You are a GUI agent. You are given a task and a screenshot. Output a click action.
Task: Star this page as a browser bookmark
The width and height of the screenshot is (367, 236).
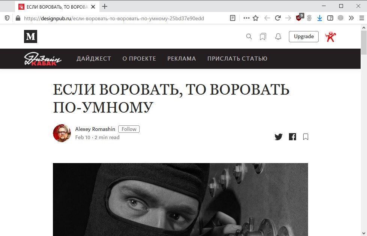(x=256, y=18)
